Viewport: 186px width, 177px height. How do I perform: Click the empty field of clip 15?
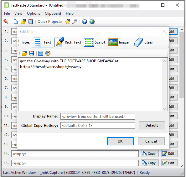coord(75,163)
